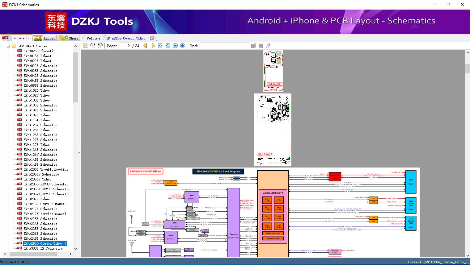Screen dimensions: 470x265
Task: Open SM-A215U SERVICE MANUAL file
Action: pos(45,204)
